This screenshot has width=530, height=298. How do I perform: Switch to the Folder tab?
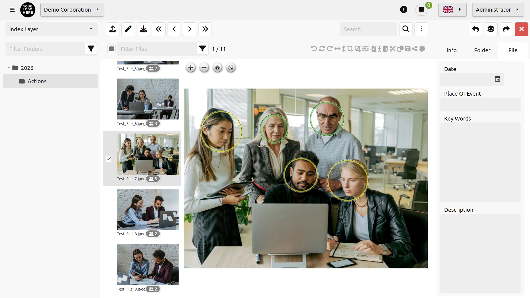click(x=482, y=50)
